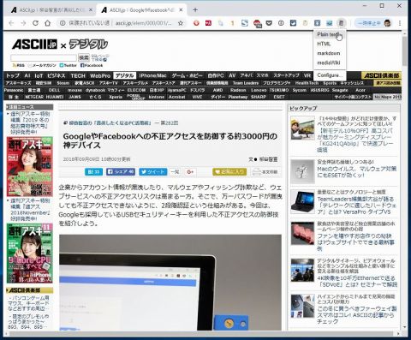Click the article series link 柳谷智宣の
Viewport: 411px width, 340px height.
tap(110, 123)
